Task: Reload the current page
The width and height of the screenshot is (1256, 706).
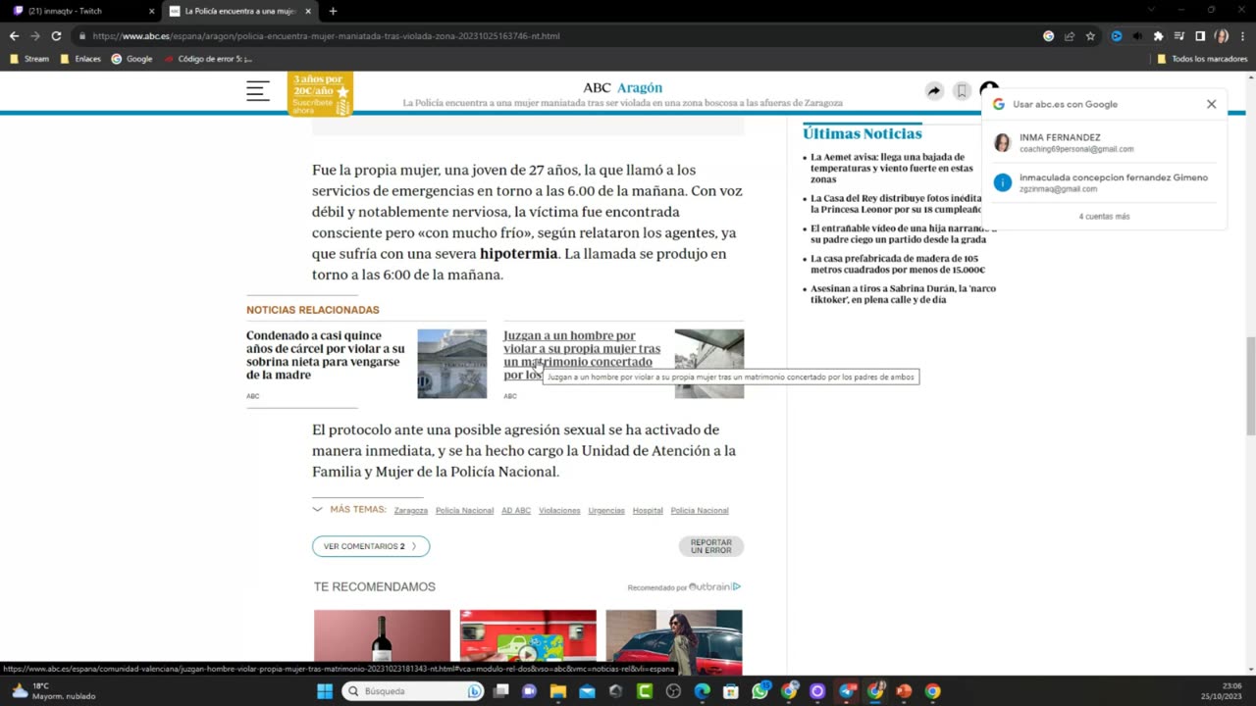Action: (x=56, y=36)
